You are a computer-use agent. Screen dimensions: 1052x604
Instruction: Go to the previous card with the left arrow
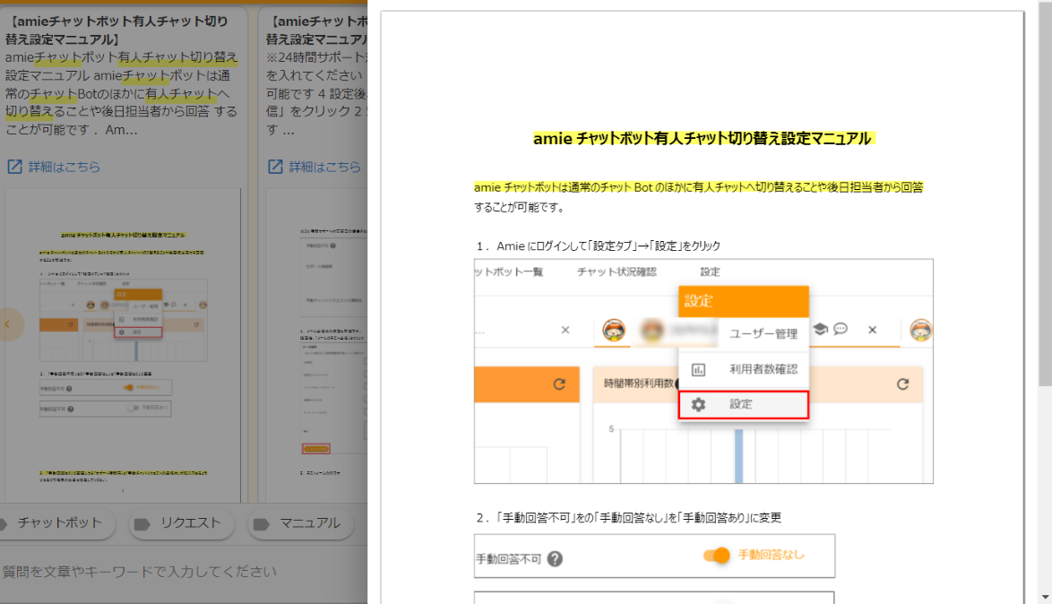tap(9, 324)
